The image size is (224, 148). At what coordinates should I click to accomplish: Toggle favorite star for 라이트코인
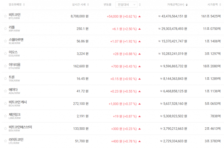[5, 141]
